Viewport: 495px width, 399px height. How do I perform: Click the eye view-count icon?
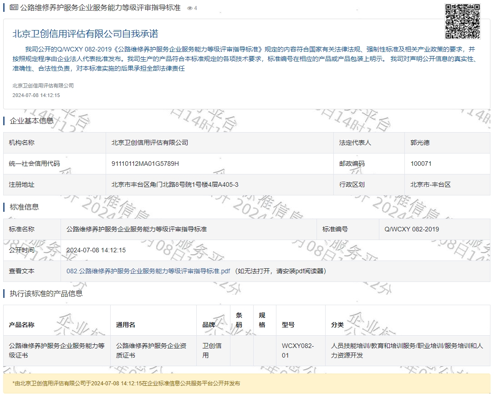click(190, 8)
